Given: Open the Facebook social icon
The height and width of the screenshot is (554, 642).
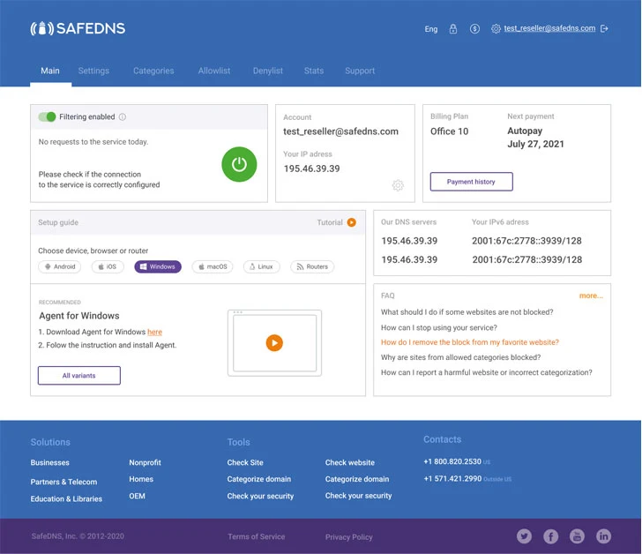Looking at the screenshot, I should [x=550, y=536].
